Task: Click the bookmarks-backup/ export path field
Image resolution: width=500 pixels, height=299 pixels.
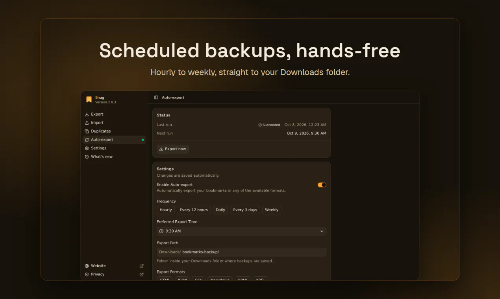Action: pos(241,252)
